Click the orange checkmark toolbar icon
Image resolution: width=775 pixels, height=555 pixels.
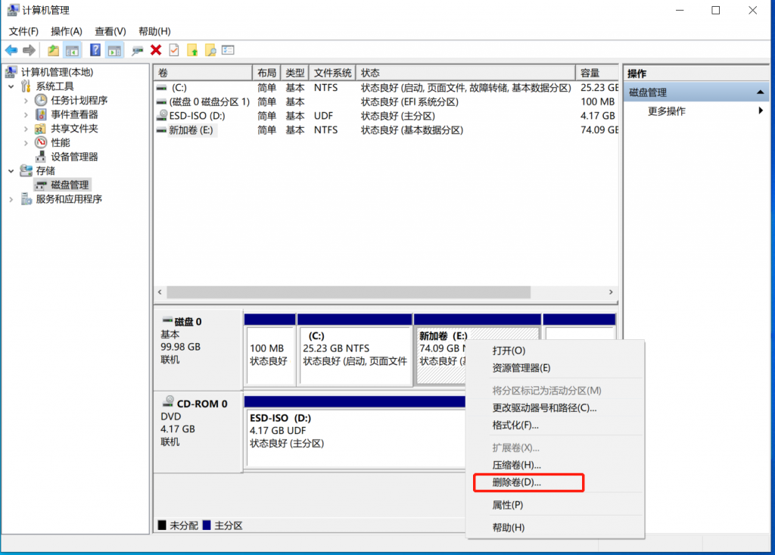coord(173,50)
